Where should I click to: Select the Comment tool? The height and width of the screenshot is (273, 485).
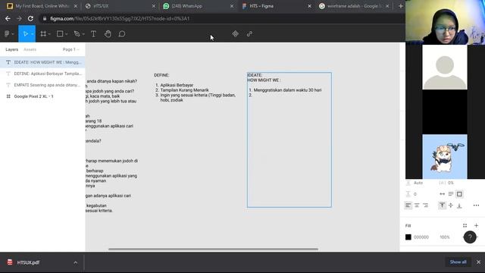click(x=122, y=33)
